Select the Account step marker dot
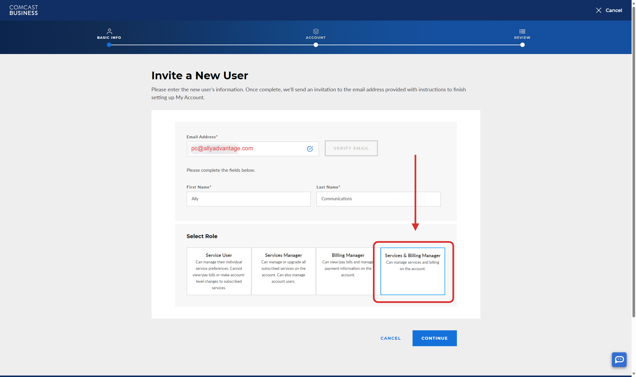This screenshot has width=636, height=377. pos(316,45)
